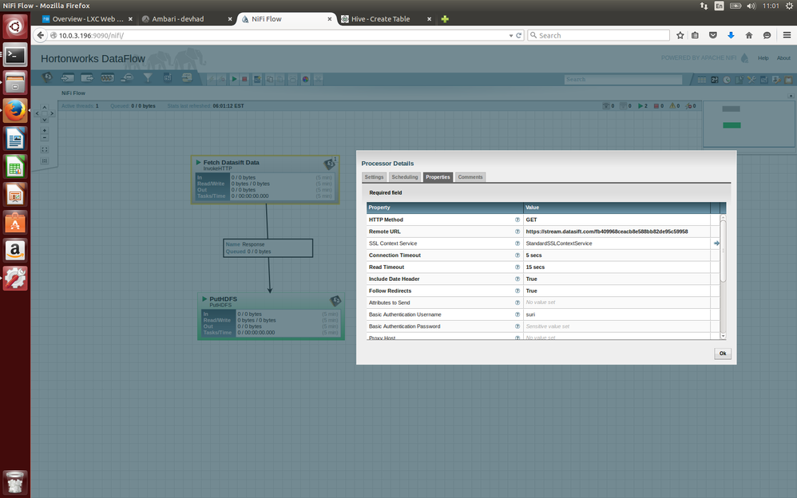Click the Remote URL stream.datasift.com value
This screenshot has width=797, height=498.
coord(606,231)
